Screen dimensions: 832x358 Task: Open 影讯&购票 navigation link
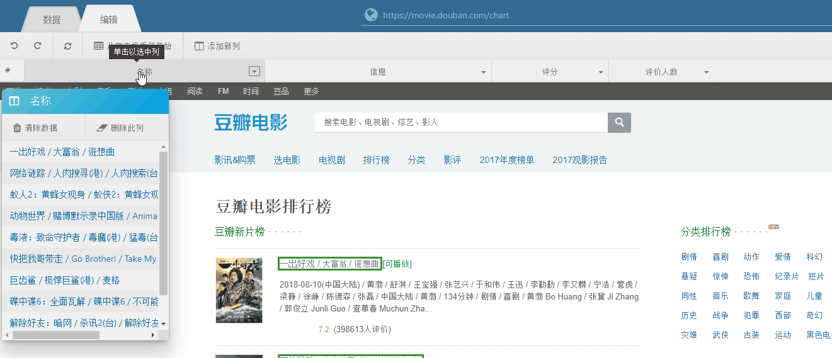tap(235, 160)
